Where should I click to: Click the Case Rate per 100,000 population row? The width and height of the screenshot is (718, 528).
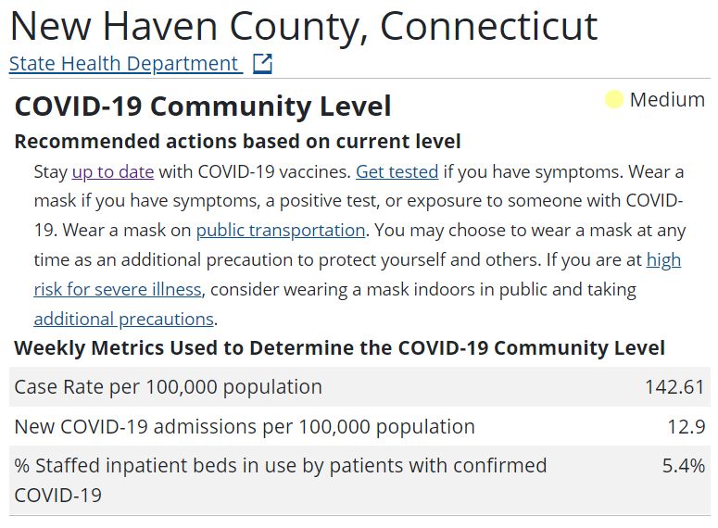pos(359,387)
